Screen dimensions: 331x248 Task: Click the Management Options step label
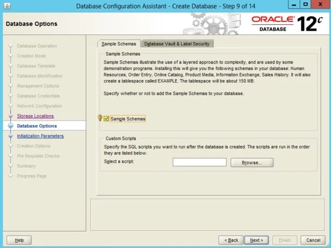click(x=38, y=86)
